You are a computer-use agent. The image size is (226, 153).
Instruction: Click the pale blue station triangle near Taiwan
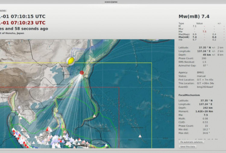(x=51, y=97)
